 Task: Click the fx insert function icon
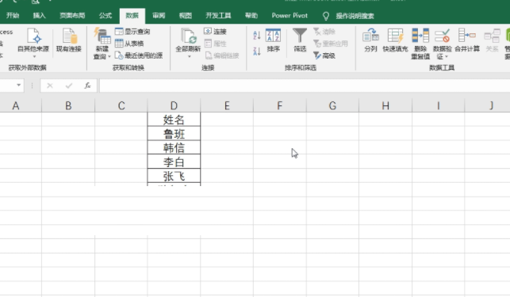pyautogui.click(x=87, y=86)
